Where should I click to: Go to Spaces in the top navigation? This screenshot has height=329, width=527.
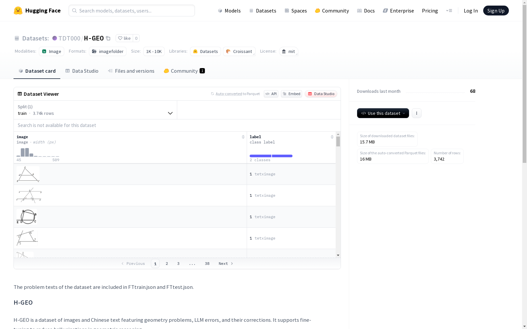pyautogui.click(x=296, y=11)
